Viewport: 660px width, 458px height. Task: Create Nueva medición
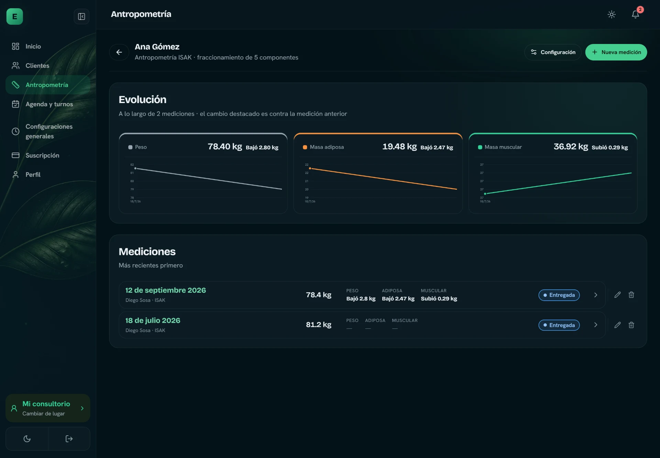616,52
